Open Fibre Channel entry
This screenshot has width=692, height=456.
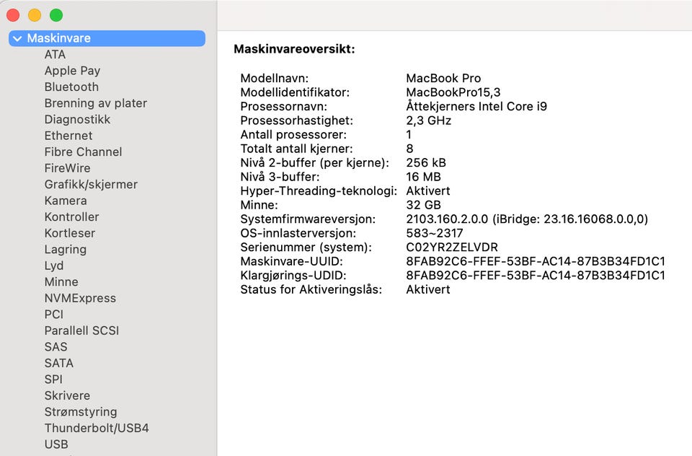point(84,152)
